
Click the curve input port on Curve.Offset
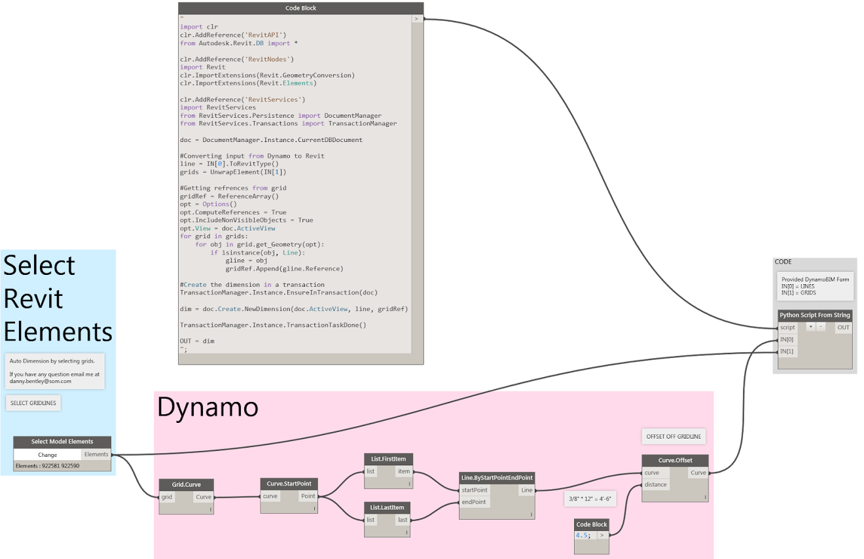[x=652, y=472]
